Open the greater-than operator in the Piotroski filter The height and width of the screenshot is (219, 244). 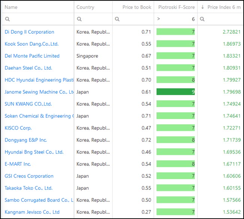tap(158, 19)
